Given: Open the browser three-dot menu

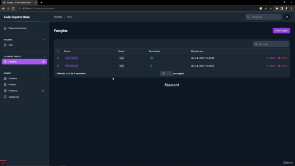Looking at the screenshot, I should [292, 8].
